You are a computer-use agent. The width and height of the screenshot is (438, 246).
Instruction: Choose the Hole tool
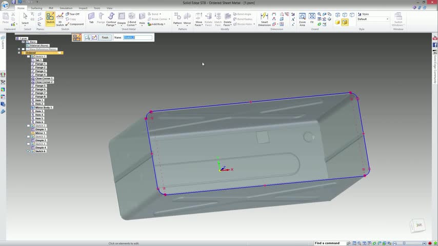coord(142,18)
